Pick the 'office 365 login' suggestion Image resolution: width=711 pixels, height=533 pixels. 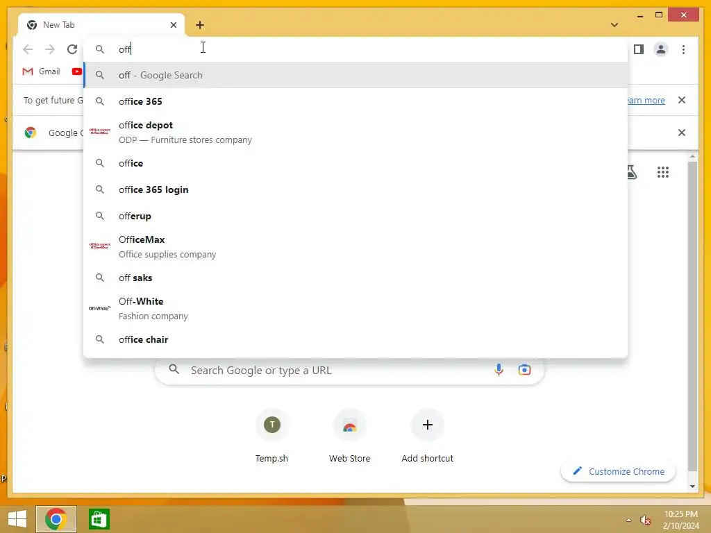[356, 189]
